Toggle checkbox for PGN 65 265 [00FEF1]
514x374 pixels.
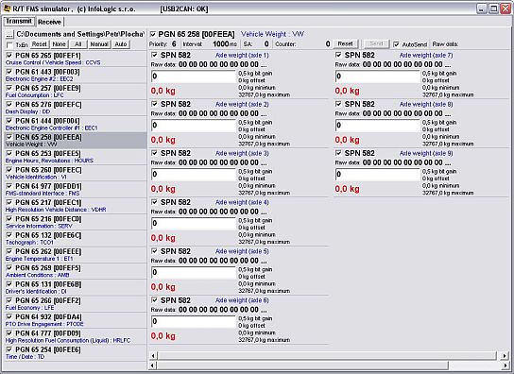click(x=9, y=55)
